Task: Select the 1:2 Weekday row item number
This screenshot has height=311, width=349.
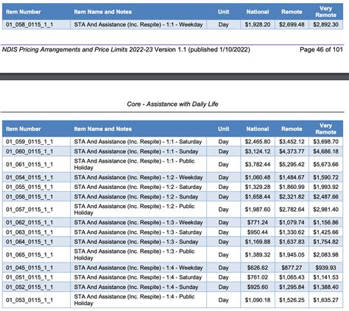Action: [x=29, y=177]
